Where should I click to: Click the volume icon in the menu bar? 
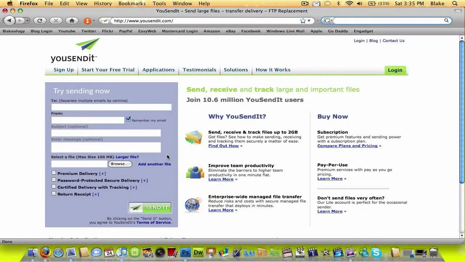tap(360, 4)
